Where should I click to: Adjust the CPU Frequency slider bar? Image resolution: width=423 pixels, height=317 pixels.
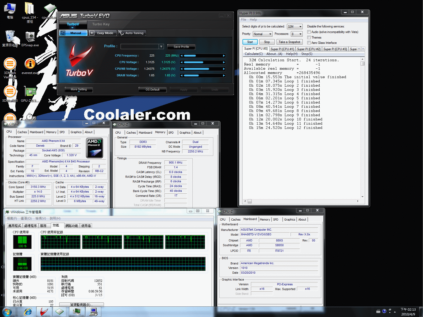click(203, 56)
